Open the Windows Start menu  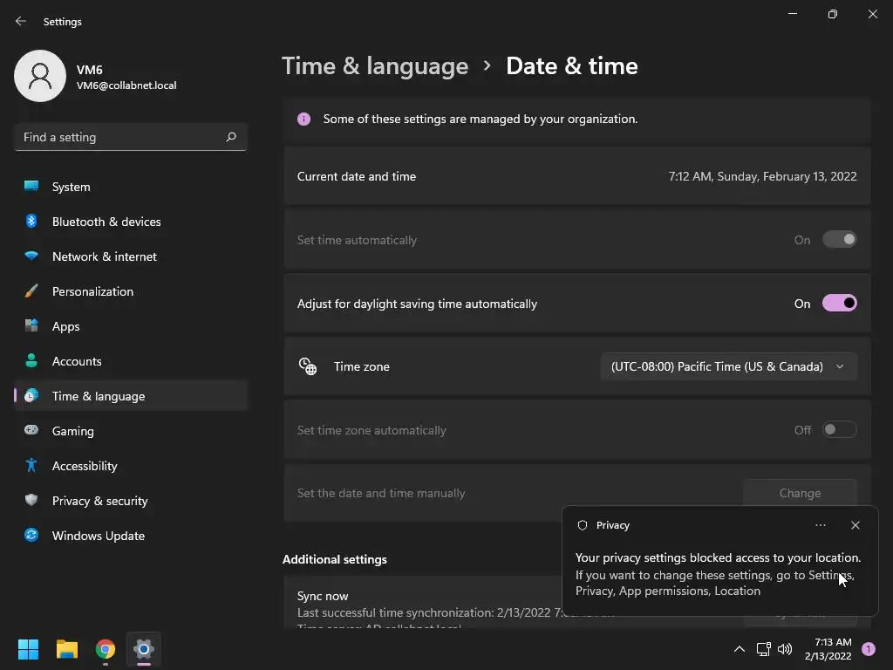(x=29, y=649)
